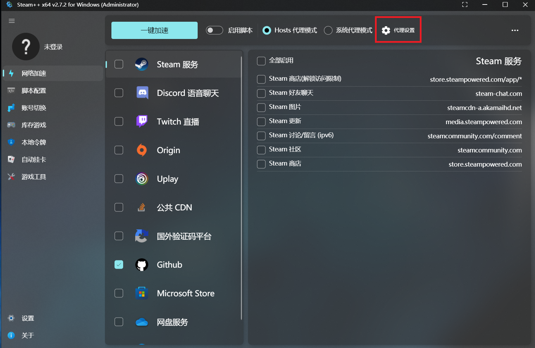The image size is (535, 348).
Task: Uncheck the Github checkbox
Action: [x=119, y=265]
